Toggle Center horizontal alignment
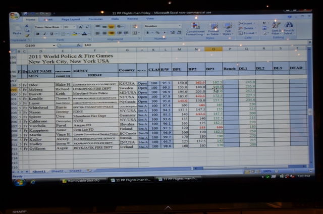Screen dimensions: 323x214 [x=104, y=33]
